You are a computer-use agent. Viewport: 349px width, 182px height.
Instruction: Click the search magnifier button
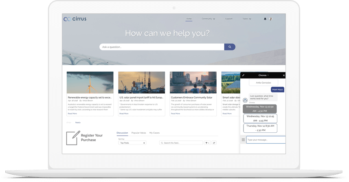click(230, 47)
